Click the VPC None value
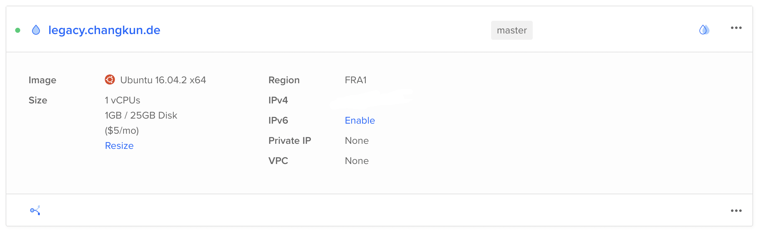 357,161
